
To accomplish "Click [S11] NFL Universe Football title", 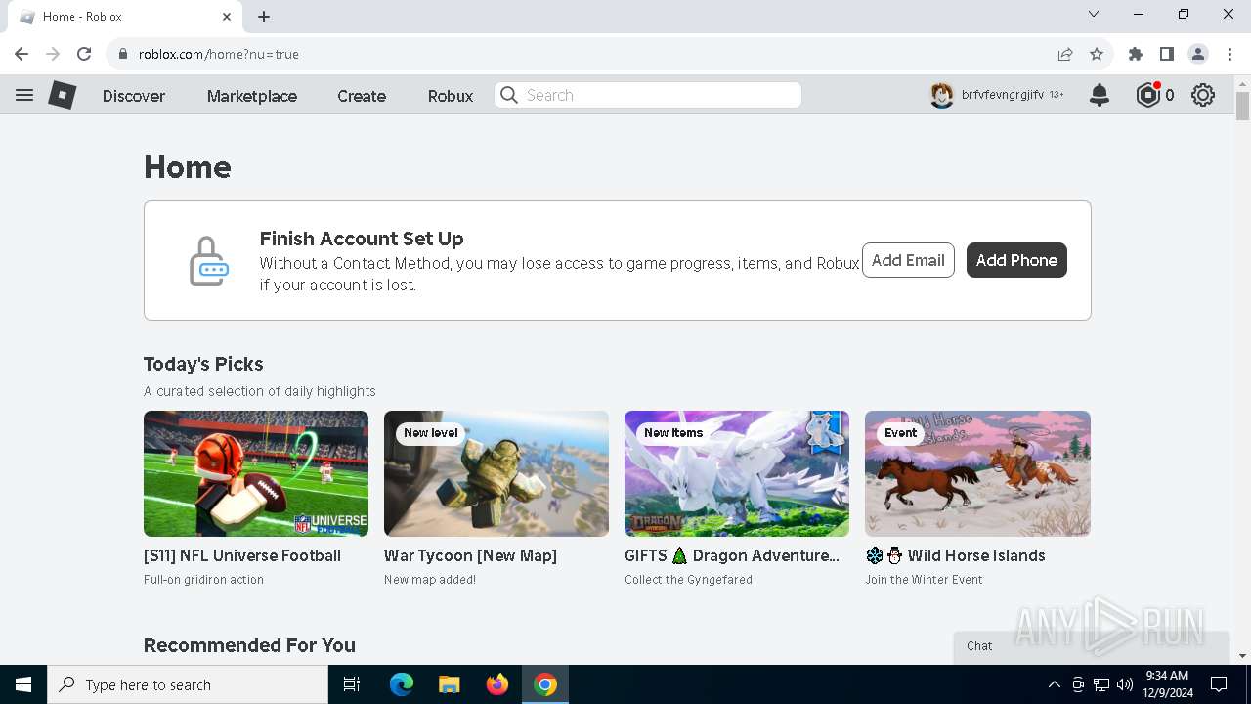I will (x=242, y=555).
